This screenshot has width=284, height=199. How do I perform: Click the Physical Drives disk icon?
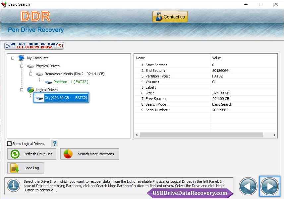click(x=30, y=66)
